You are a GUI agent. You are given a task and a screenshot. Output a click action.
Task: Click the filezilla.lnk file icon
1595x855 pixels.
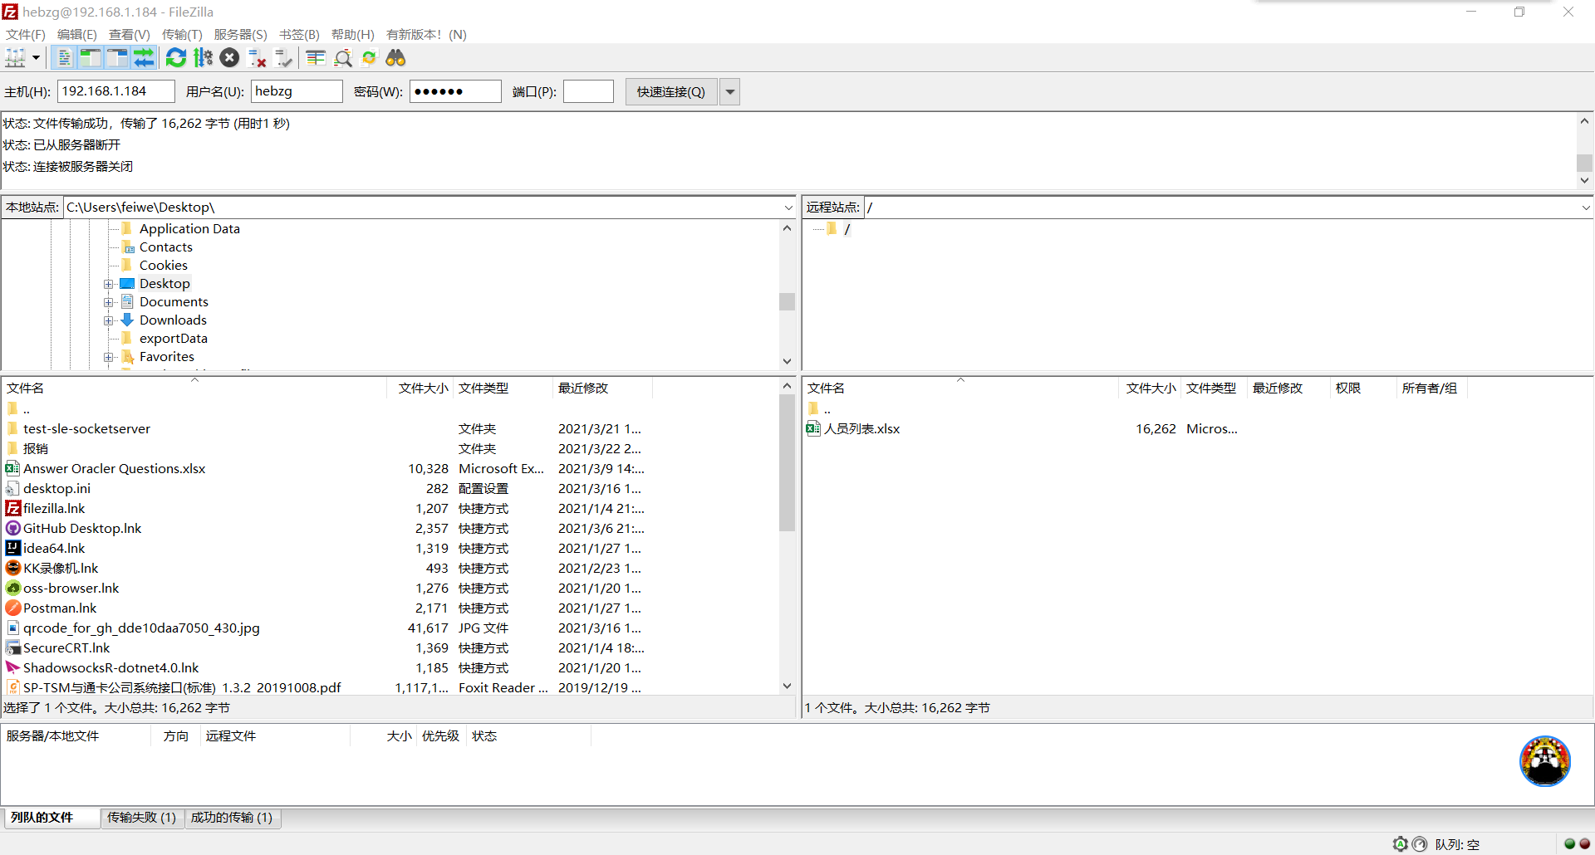click(x=12, y=508)
